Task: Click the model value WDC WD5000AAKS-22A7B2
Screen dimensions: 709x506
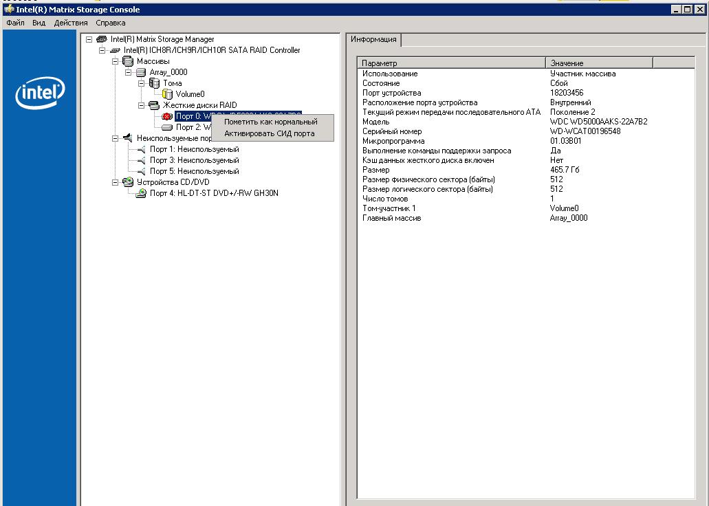Action: click(599, 122)
